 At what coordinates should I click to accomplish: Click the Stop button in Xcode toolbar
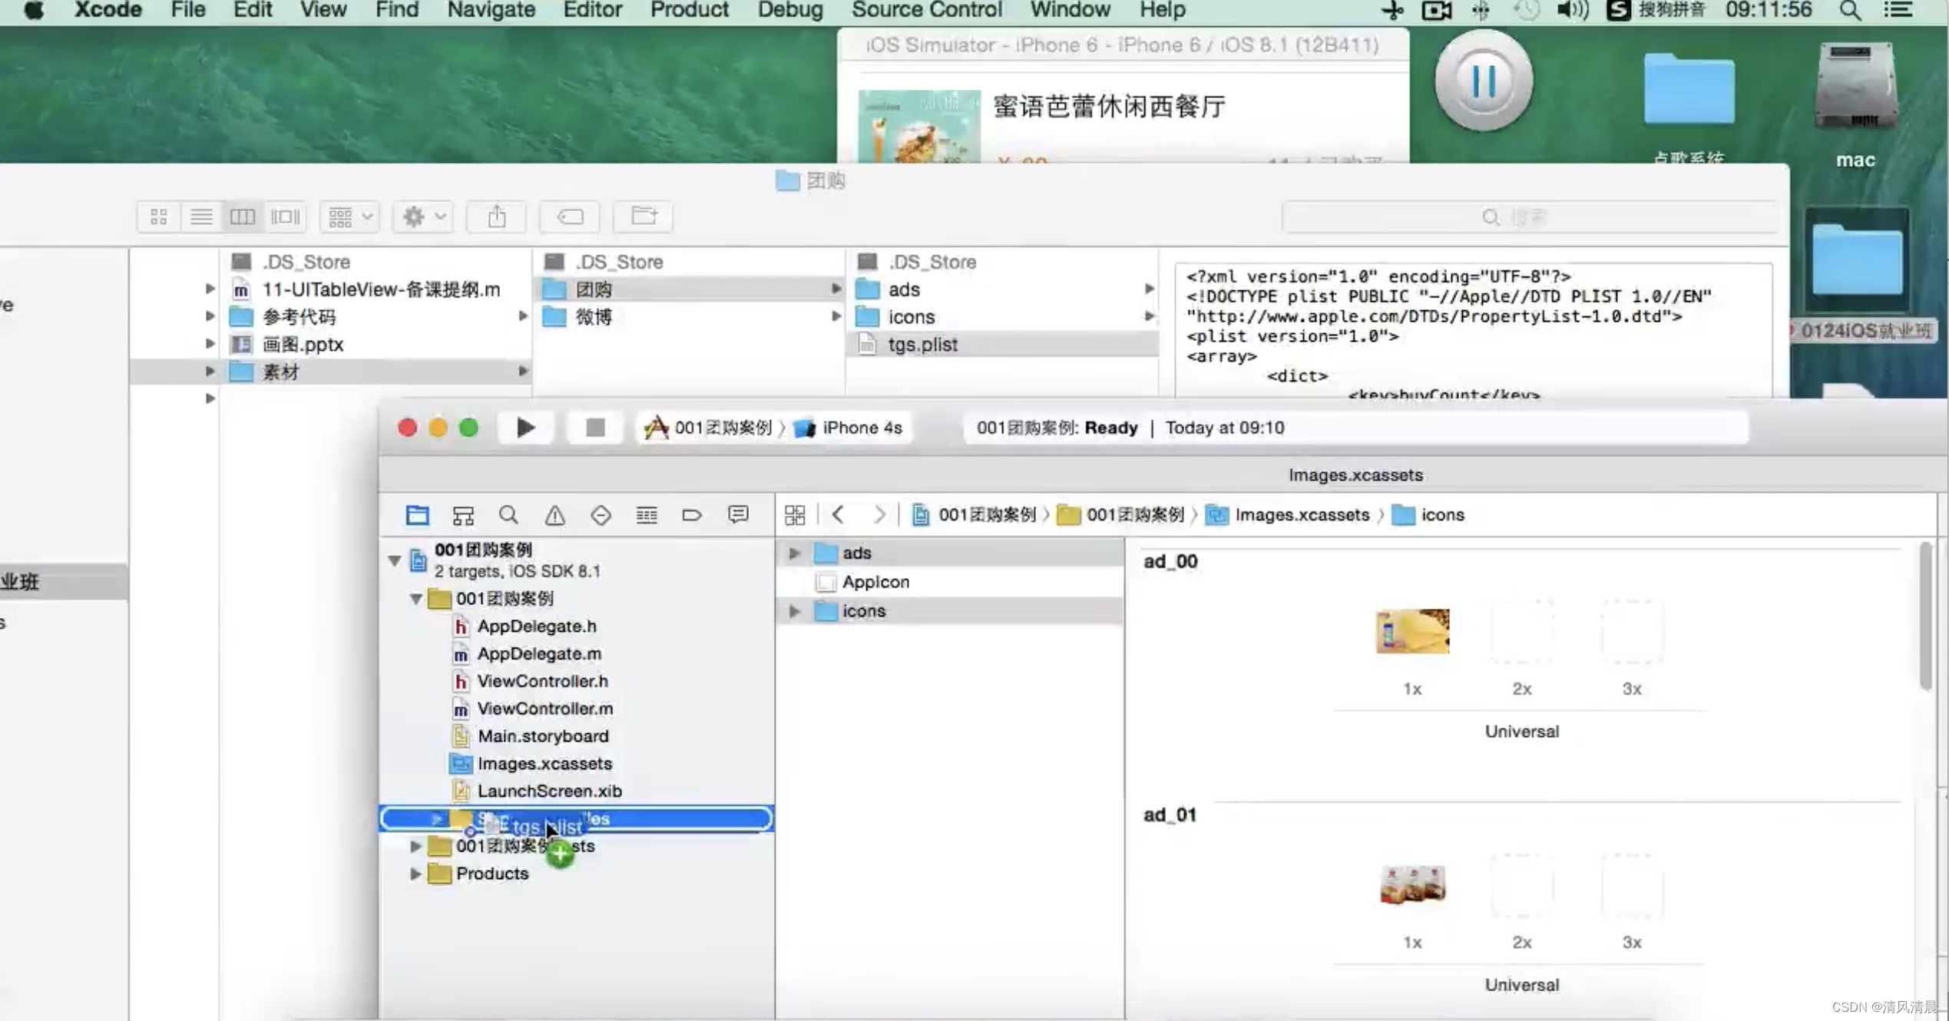click(594, 428)
